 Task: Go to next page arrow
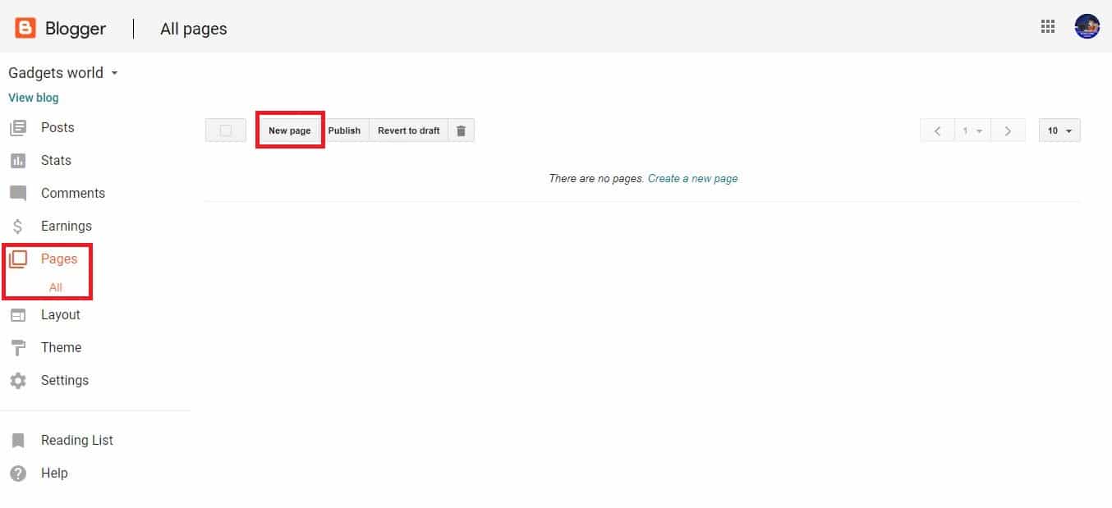tap(1008, 130)
